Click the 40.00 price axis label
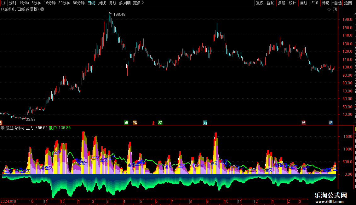356x205 pixels. coord(347,114)
